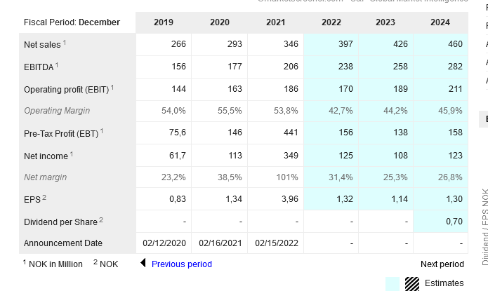Viewport: 488px width, 298px height.
Task: Click the Net margin row label
Action: point(46,177)
